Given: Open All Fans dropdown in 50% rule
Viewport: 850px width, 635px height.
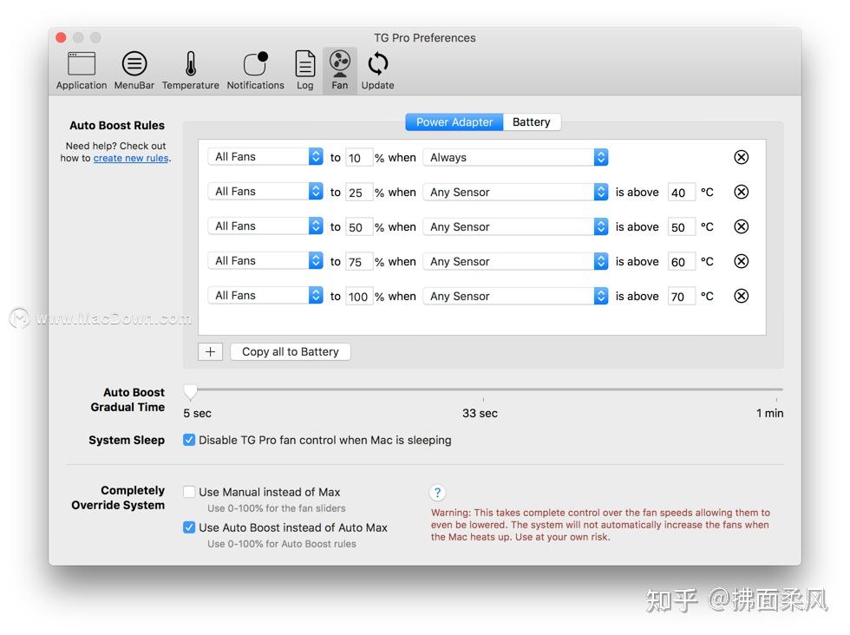Looking at the screenshot, I should (265, 226).
